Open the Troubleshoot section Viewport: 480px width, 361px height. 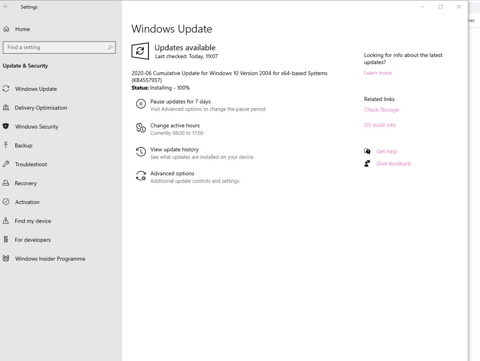(x=31, y=164)
